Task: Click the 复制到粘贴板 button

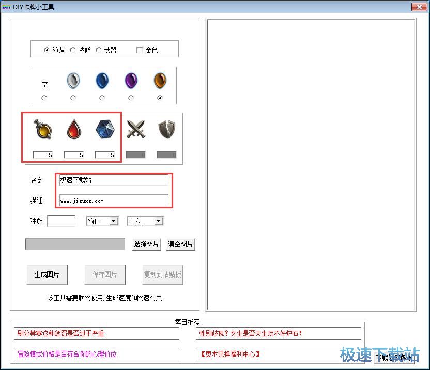Action: tap(163, 274)
